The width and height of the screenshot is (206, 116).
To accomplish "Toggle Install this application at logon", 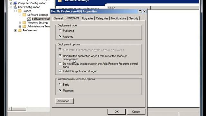I will [60, 71].
